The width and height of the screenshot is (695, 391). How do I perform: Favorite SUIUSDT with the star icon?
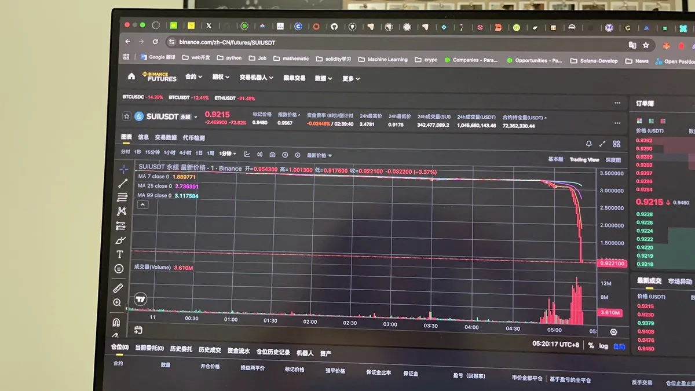tap(126, 116)
